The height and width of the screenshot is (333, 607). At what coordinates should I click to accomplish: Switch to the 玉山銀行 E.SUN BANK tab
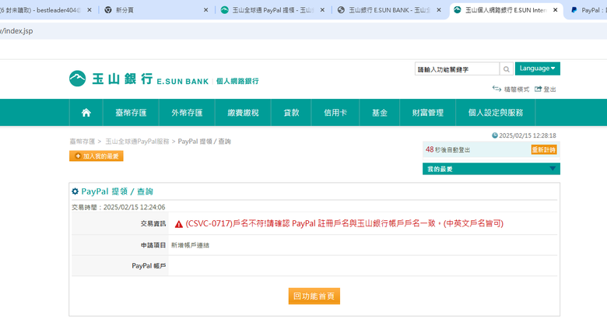tap(389, 10)
